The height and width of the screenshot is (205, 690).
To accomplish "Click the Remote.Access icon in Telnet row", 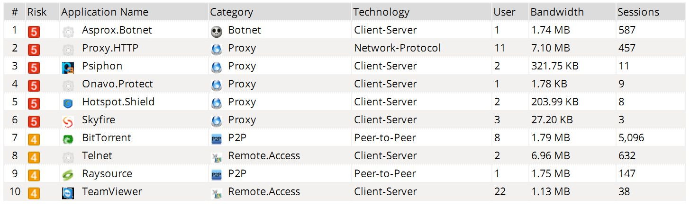I will point(216,157).
